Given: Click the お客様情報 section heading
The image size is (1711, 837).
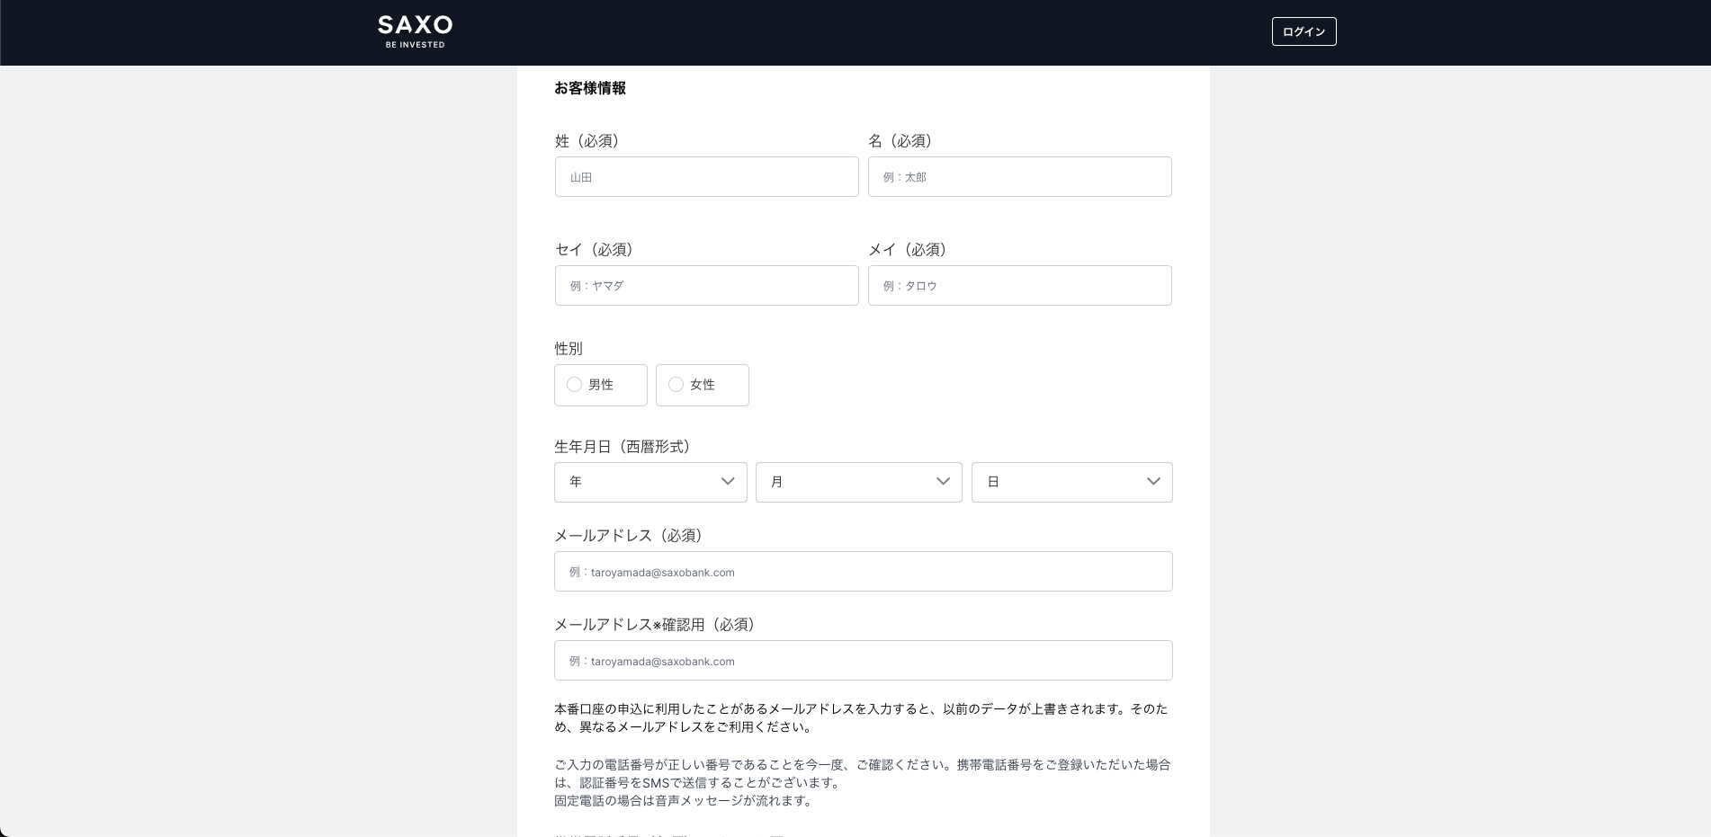Looking at the screenshot, I should coord(590,88).
